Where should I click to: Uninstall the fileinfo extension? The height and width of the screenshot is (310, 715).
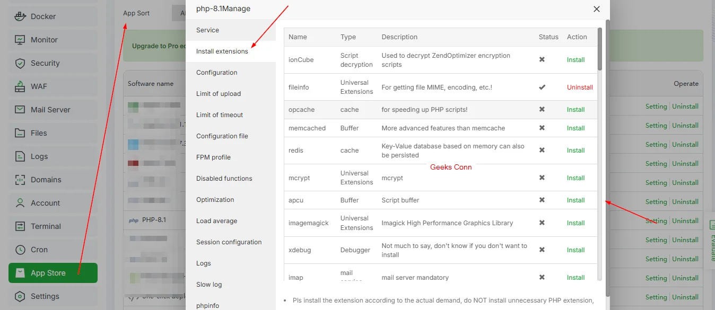(580, 87)
